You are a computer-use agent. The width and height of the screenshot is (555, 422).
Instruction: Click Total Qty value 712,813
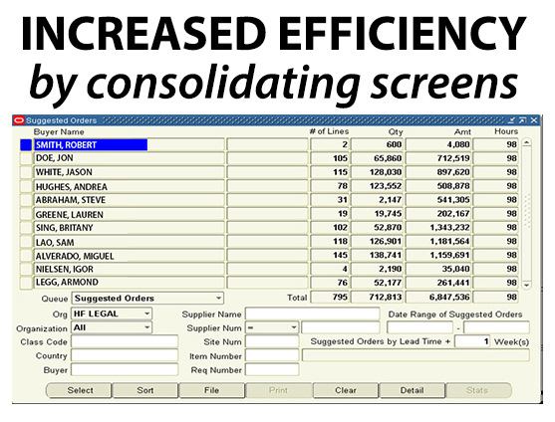(377, 298)
